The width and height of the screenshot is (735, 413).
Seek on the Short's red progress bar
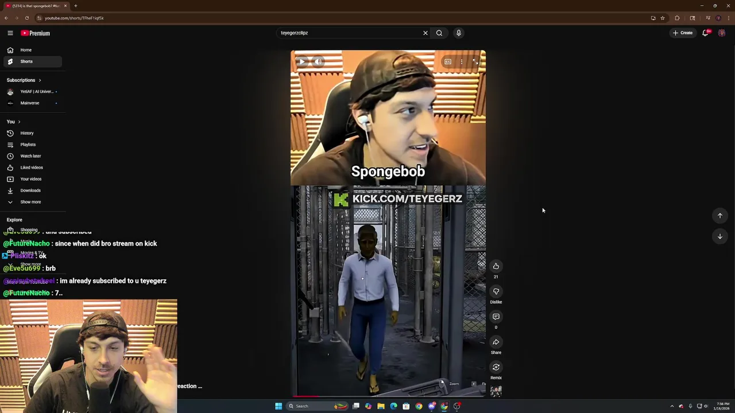point(388,396)
